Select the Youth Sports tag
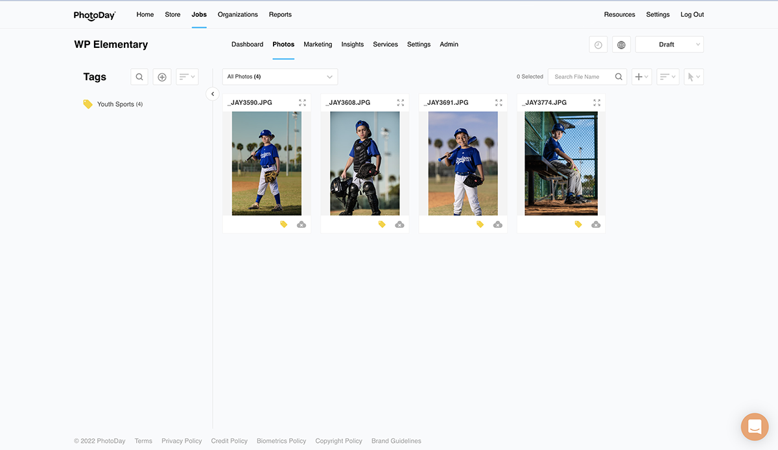This screenshot has height=450, width=778. [x=115, y=104]
